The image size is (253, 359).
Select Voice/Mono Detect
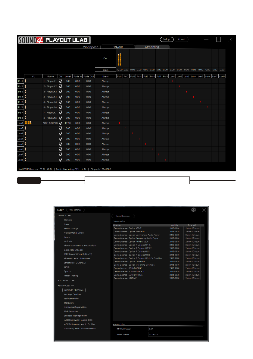[x=74, y=233]
